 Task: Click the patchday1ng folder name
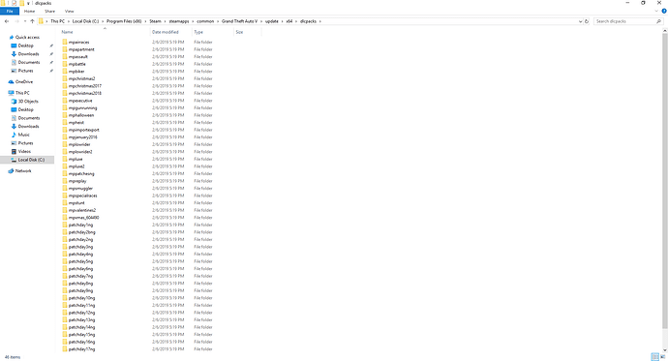[x=80, y=225]
